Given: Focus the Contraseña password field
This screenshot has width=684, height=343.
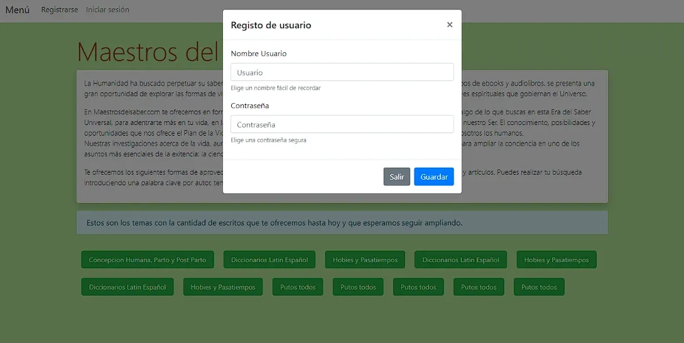Looking at the screenshot, I should click(342, 124).
